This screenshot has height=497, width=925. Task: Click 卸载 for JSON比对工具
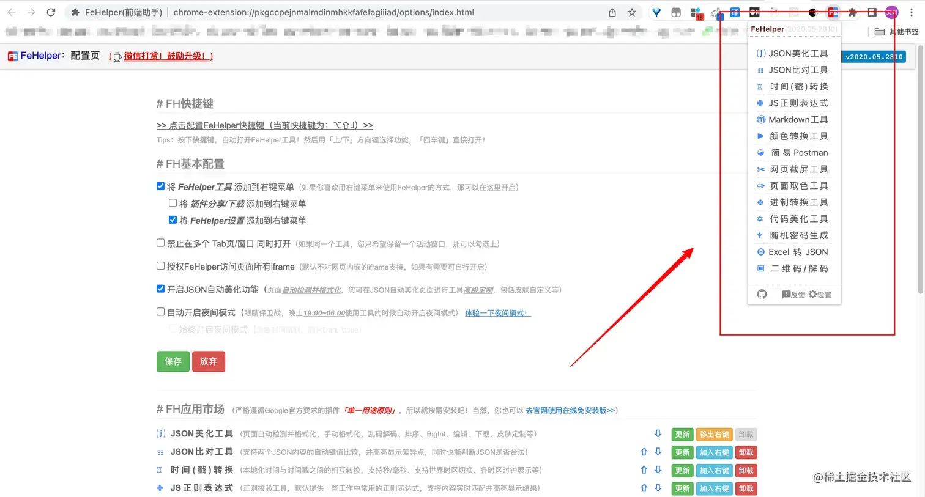[x=746, y=452]
